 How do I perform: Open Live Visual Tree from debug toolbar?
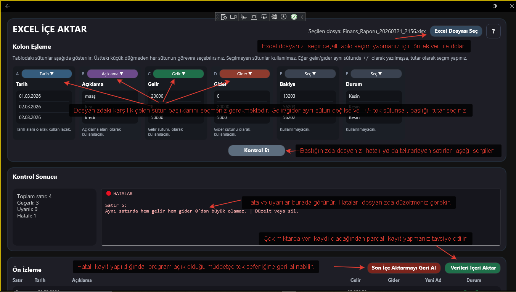224,17
